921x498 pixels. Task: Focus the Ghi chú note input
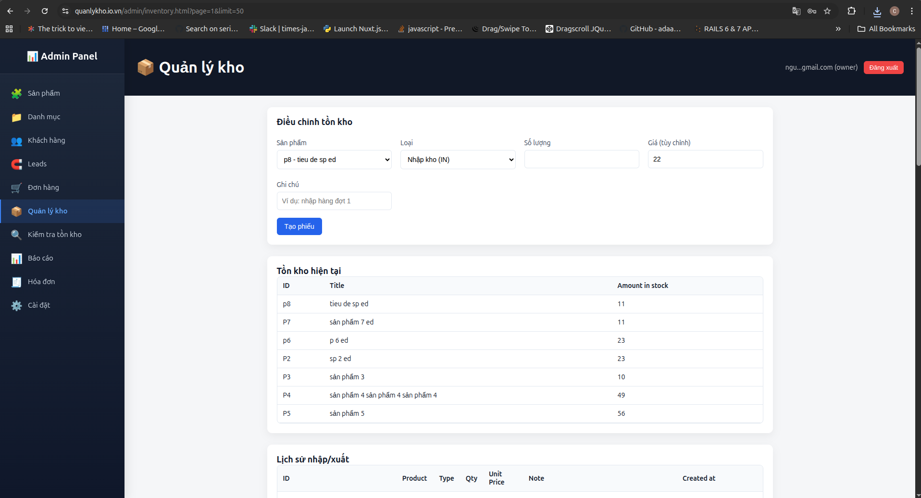pyautogui.click(x=334, y=201)
